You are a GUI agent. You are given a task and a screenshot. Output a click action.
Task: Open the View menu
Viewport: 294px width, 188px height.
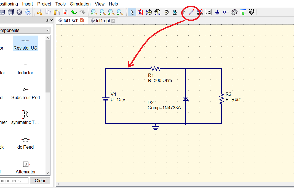(100, 4)
